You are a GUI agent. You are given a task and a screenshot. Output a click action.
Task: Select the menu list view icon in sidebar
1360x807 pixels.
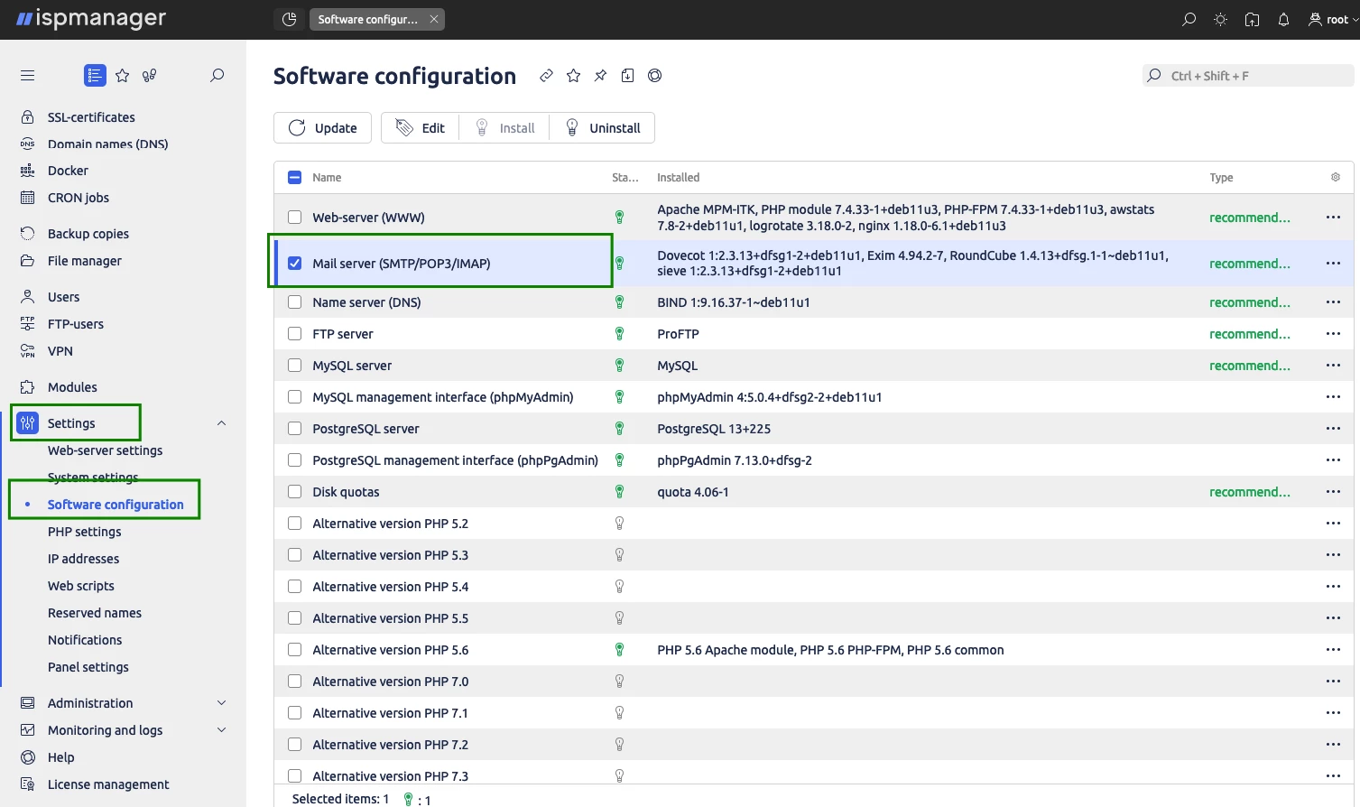95,76
